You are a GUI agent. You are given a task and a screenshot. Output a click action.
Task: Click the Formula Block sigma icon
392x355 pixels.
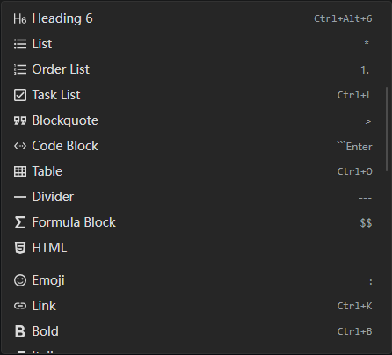20,222
